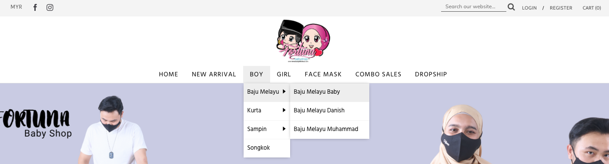The width and height of the screenshot is (609, 164).
Task: Expand the Sampin submenu arrow
Action: point(284,129)
